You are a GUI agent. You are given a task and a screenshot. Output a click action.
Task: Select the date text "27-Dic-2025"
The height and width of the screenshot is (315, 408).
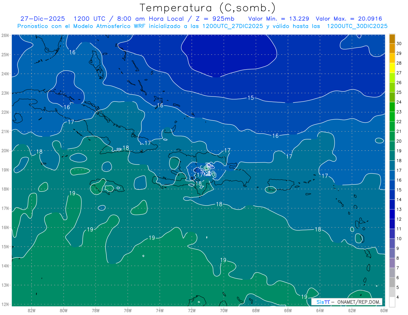pos(42,19)
